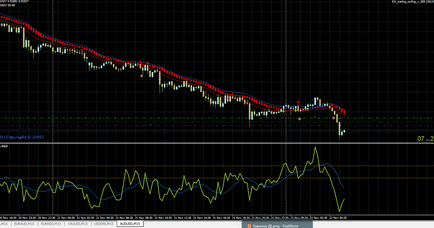Click the '20 Nov 18:30' time axis label

[x=9, y=218]
